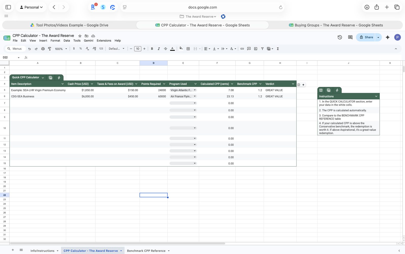This screenshot has height=254, width=405.
Task: Switch to Benchmark CPP Reference sheet tab
Action: pyautogui.click(x=146, y=251)
